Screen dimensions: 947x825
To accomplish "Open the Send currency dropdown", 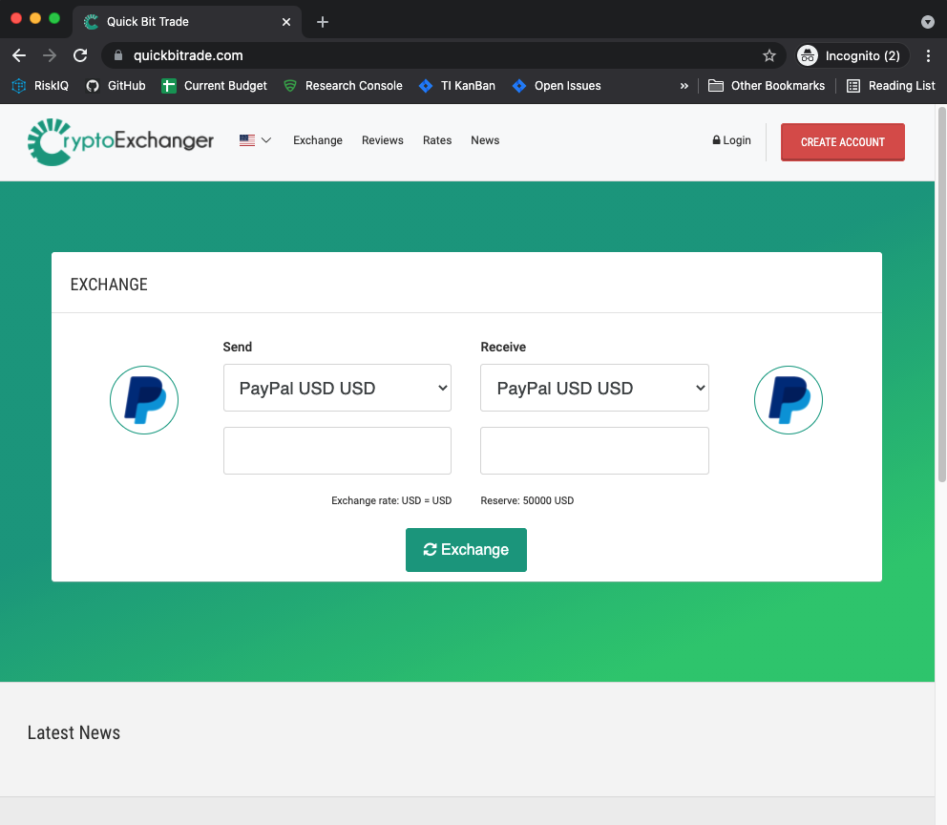I will (337, 388).
